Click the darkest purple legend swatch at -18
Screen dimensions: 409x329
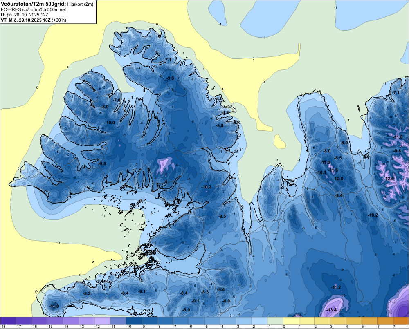(x=8, y=321)
